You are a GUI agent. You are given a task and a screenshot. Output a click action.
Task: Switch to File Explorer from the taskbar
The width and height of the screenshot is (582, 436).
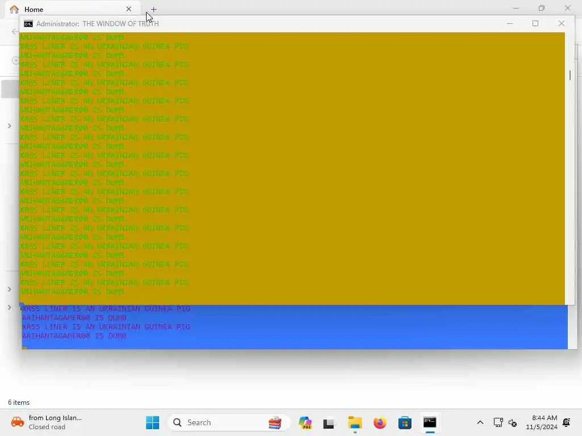(x=355, y=422)
